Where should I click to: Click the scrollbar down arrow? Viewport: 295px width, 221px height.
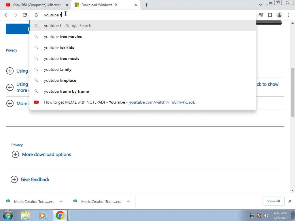pos(293,190)
